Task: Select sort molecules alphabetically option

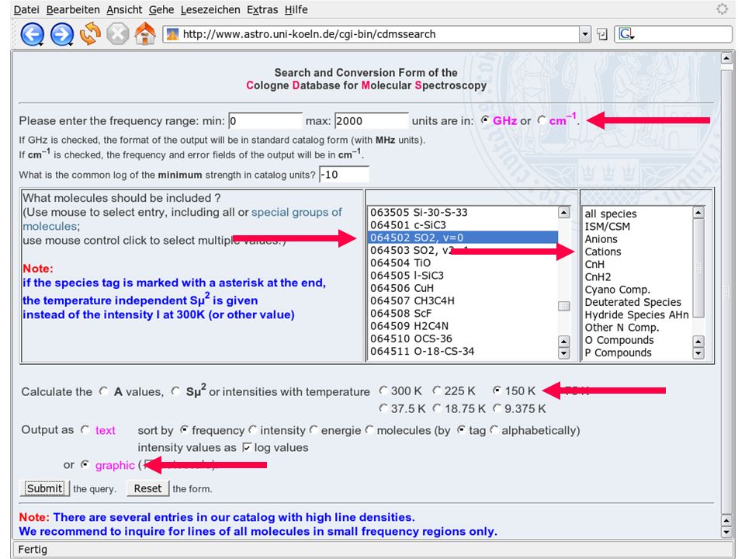Action: (494, 429)
